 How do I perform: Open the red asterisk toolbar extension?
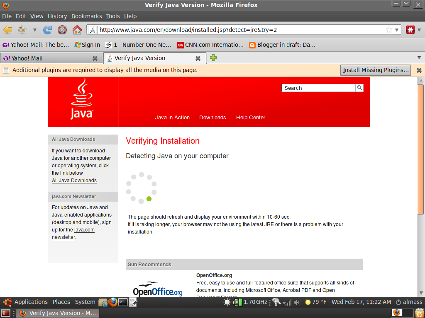click(x=410, y=30)
